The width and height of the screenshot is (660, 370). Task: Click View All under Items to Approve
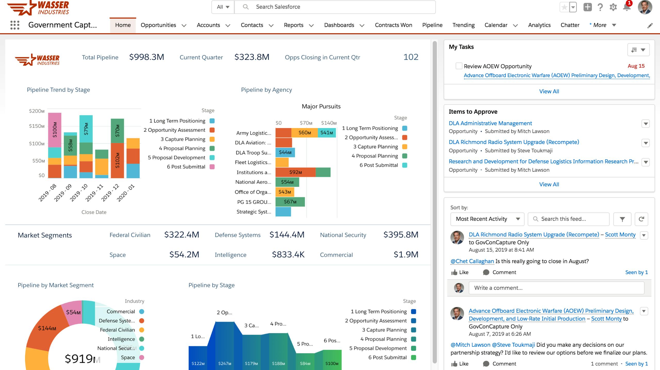[x=549, y=184]
